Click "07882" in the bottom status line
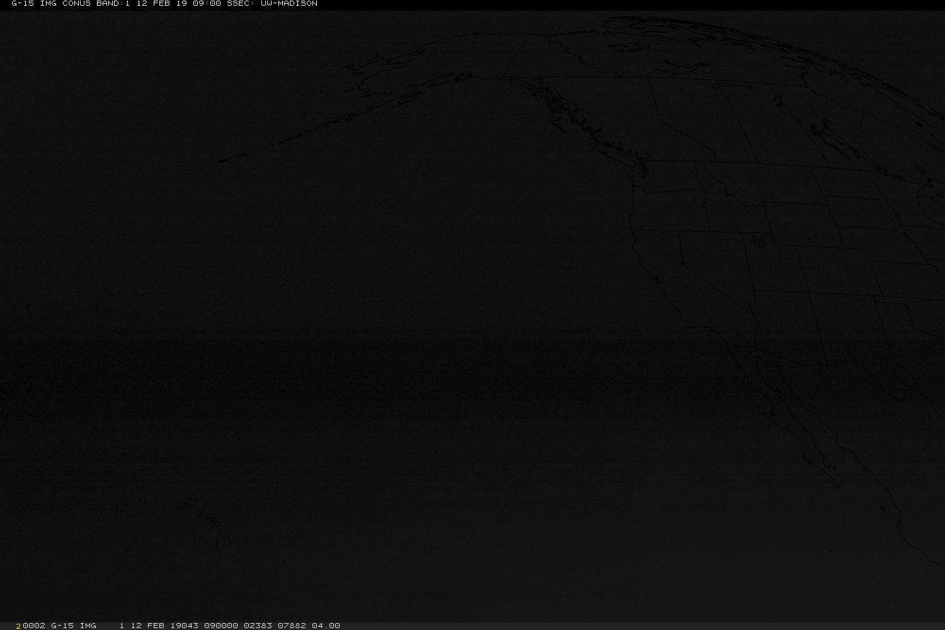The image size is (945, 630). (x=292, y=626)
